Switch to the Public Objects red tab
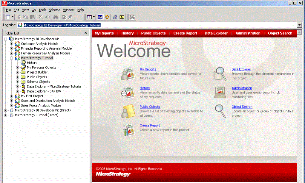The width and height of the screenshot is (305, 183). [154, 33]
